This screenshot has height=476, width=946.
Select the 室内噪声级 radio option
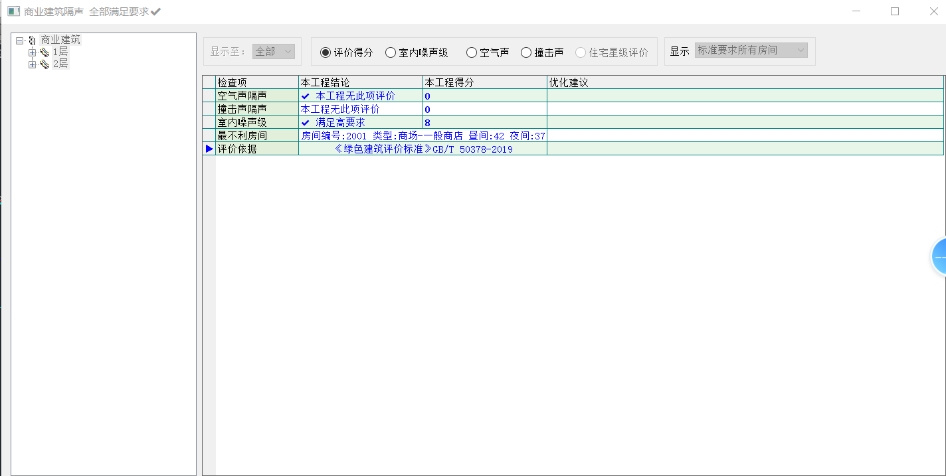click(x=391, y=52)
